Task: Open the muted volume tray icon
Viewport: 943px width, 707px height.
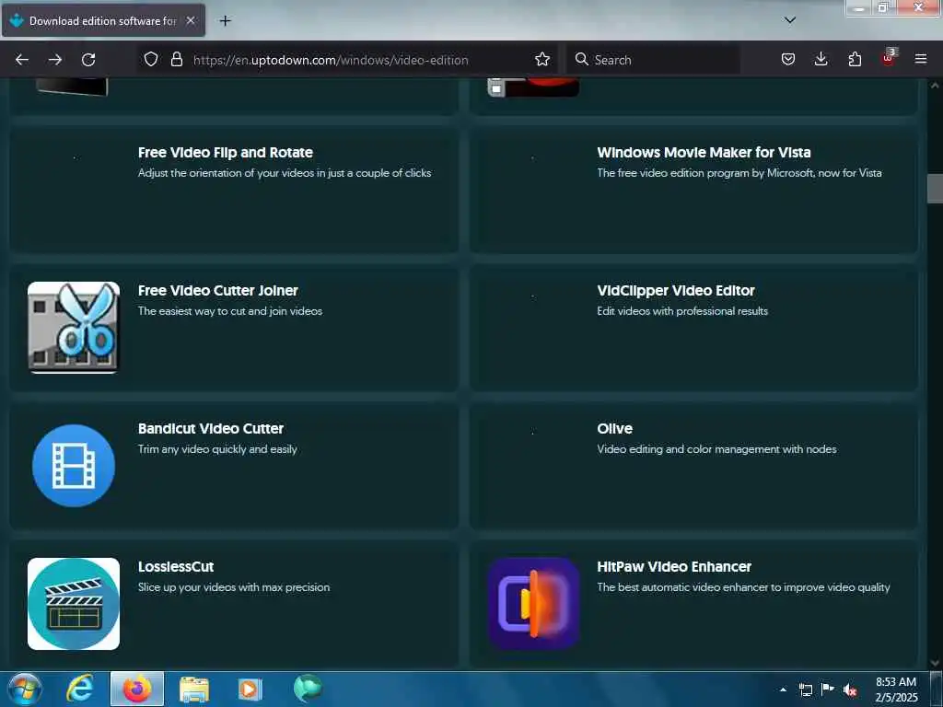Action: click(850, 690)
